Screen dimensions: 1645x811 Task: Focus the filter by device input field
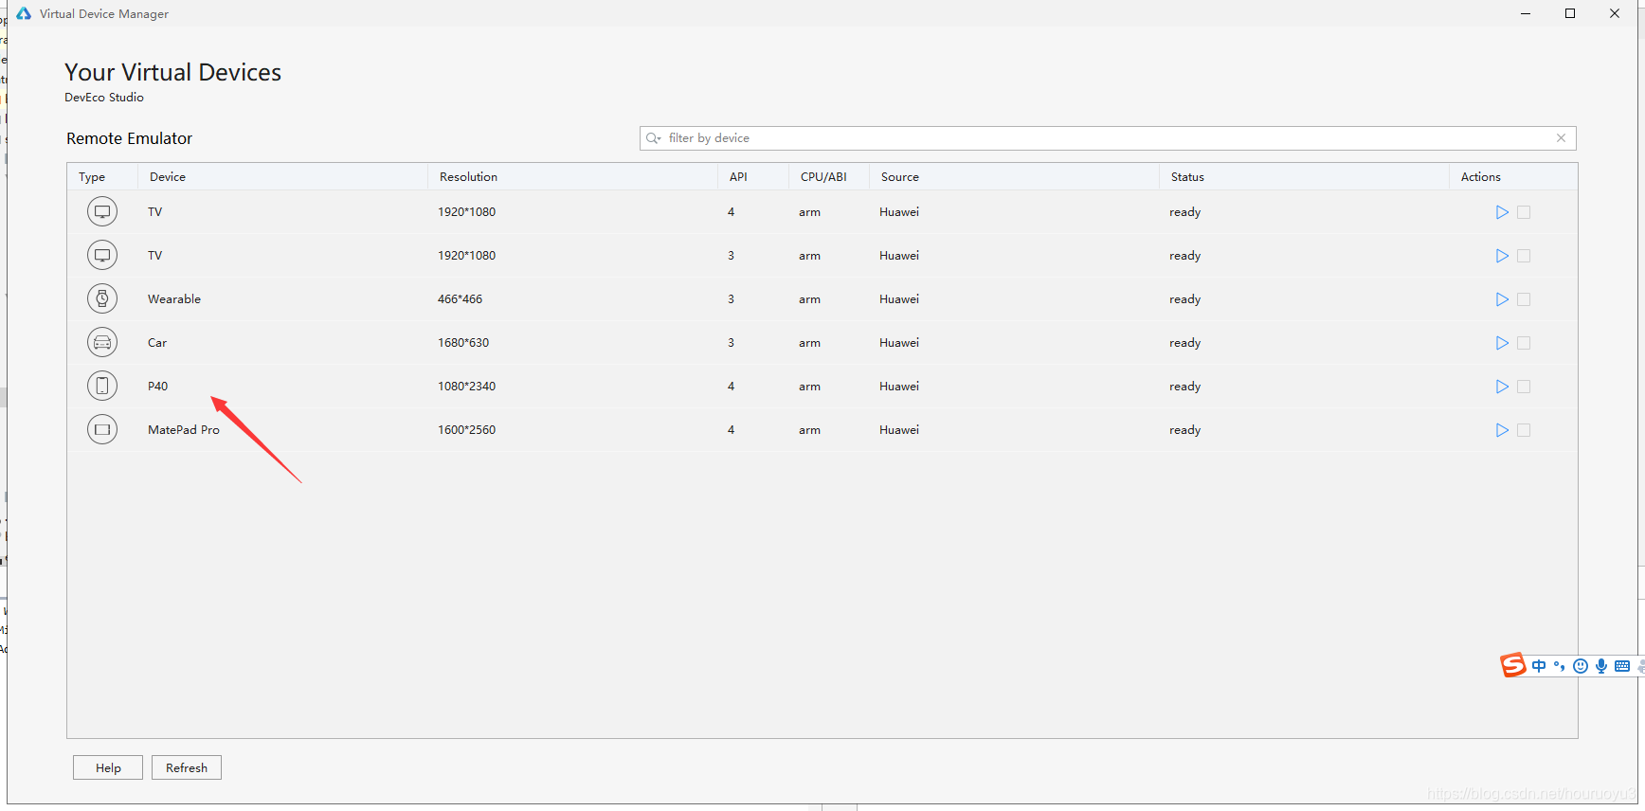coord(1108,138)
